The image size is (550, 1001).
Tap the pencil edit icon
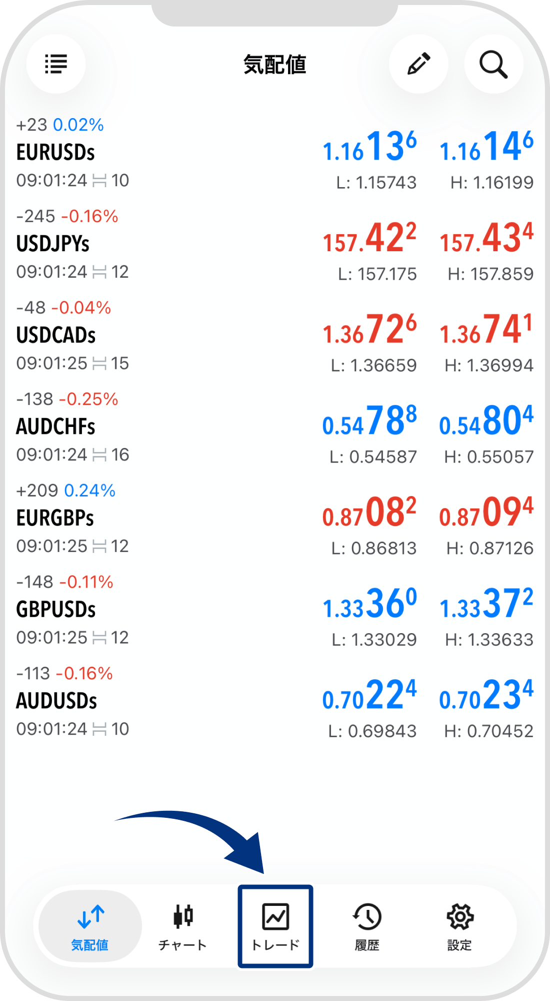pos(418,64)
